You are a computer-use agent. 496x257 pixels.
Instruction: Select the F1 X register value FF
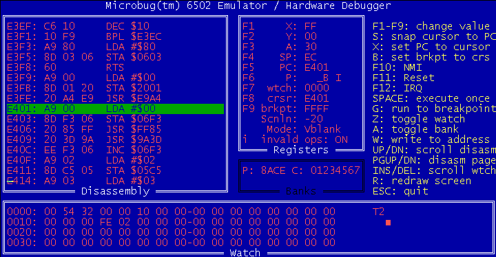(310, 26)
